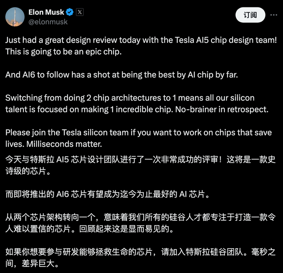Click the blue verified checkmark badge
This screenshot has height=273, width=283.
pos(70,12)
